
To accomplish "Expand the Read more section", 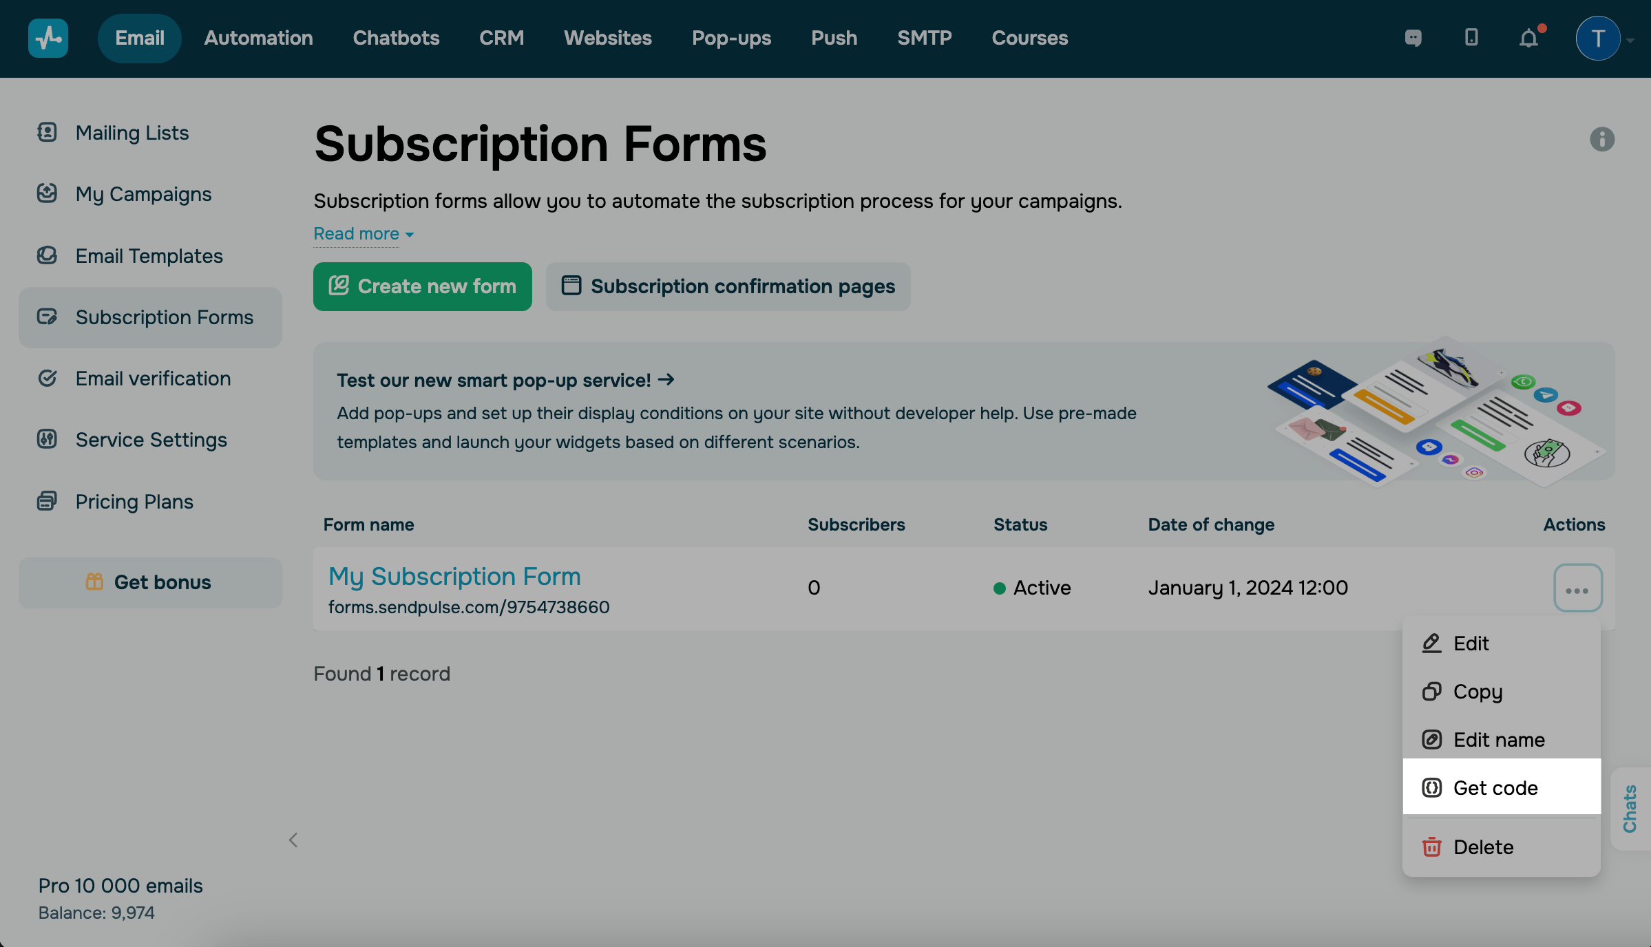I will (x=364, y=234).
